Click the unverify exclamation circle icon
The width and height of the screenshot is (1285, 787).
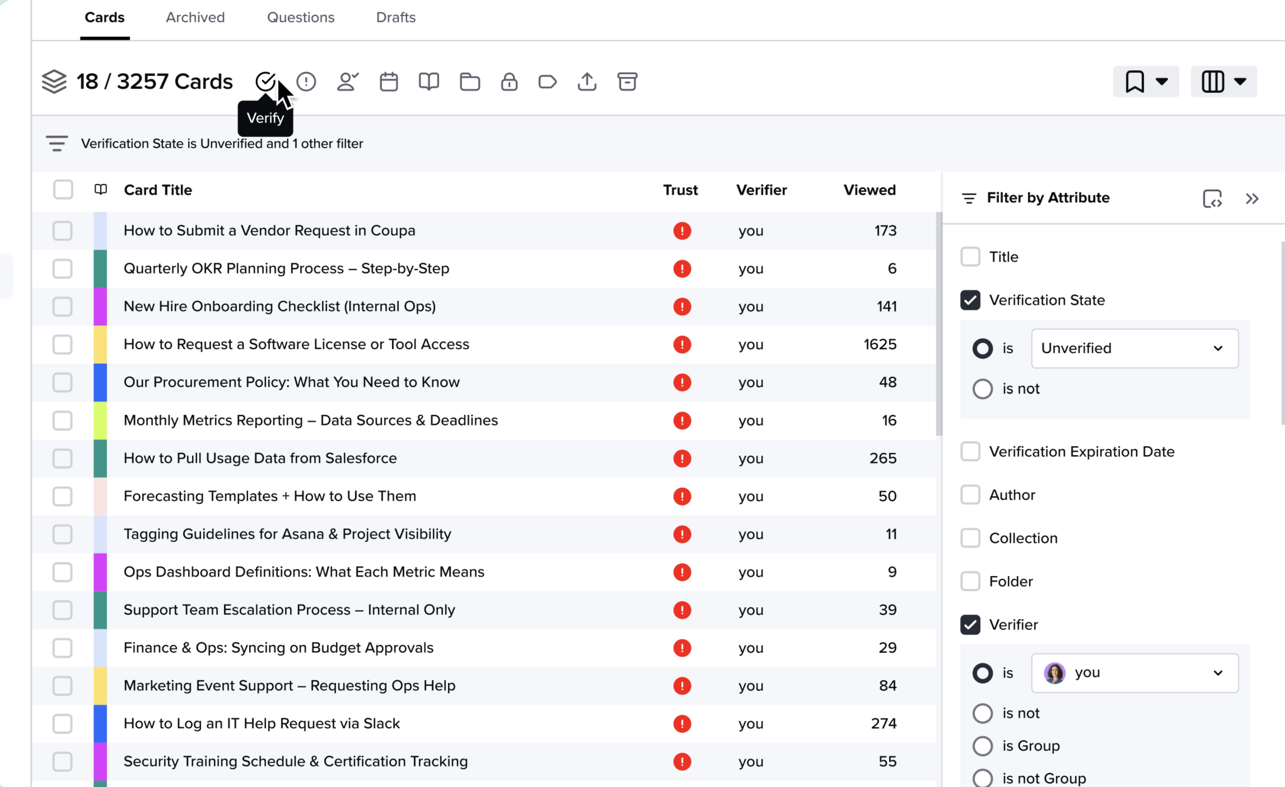pyautogui.click(x=306, y=81)
